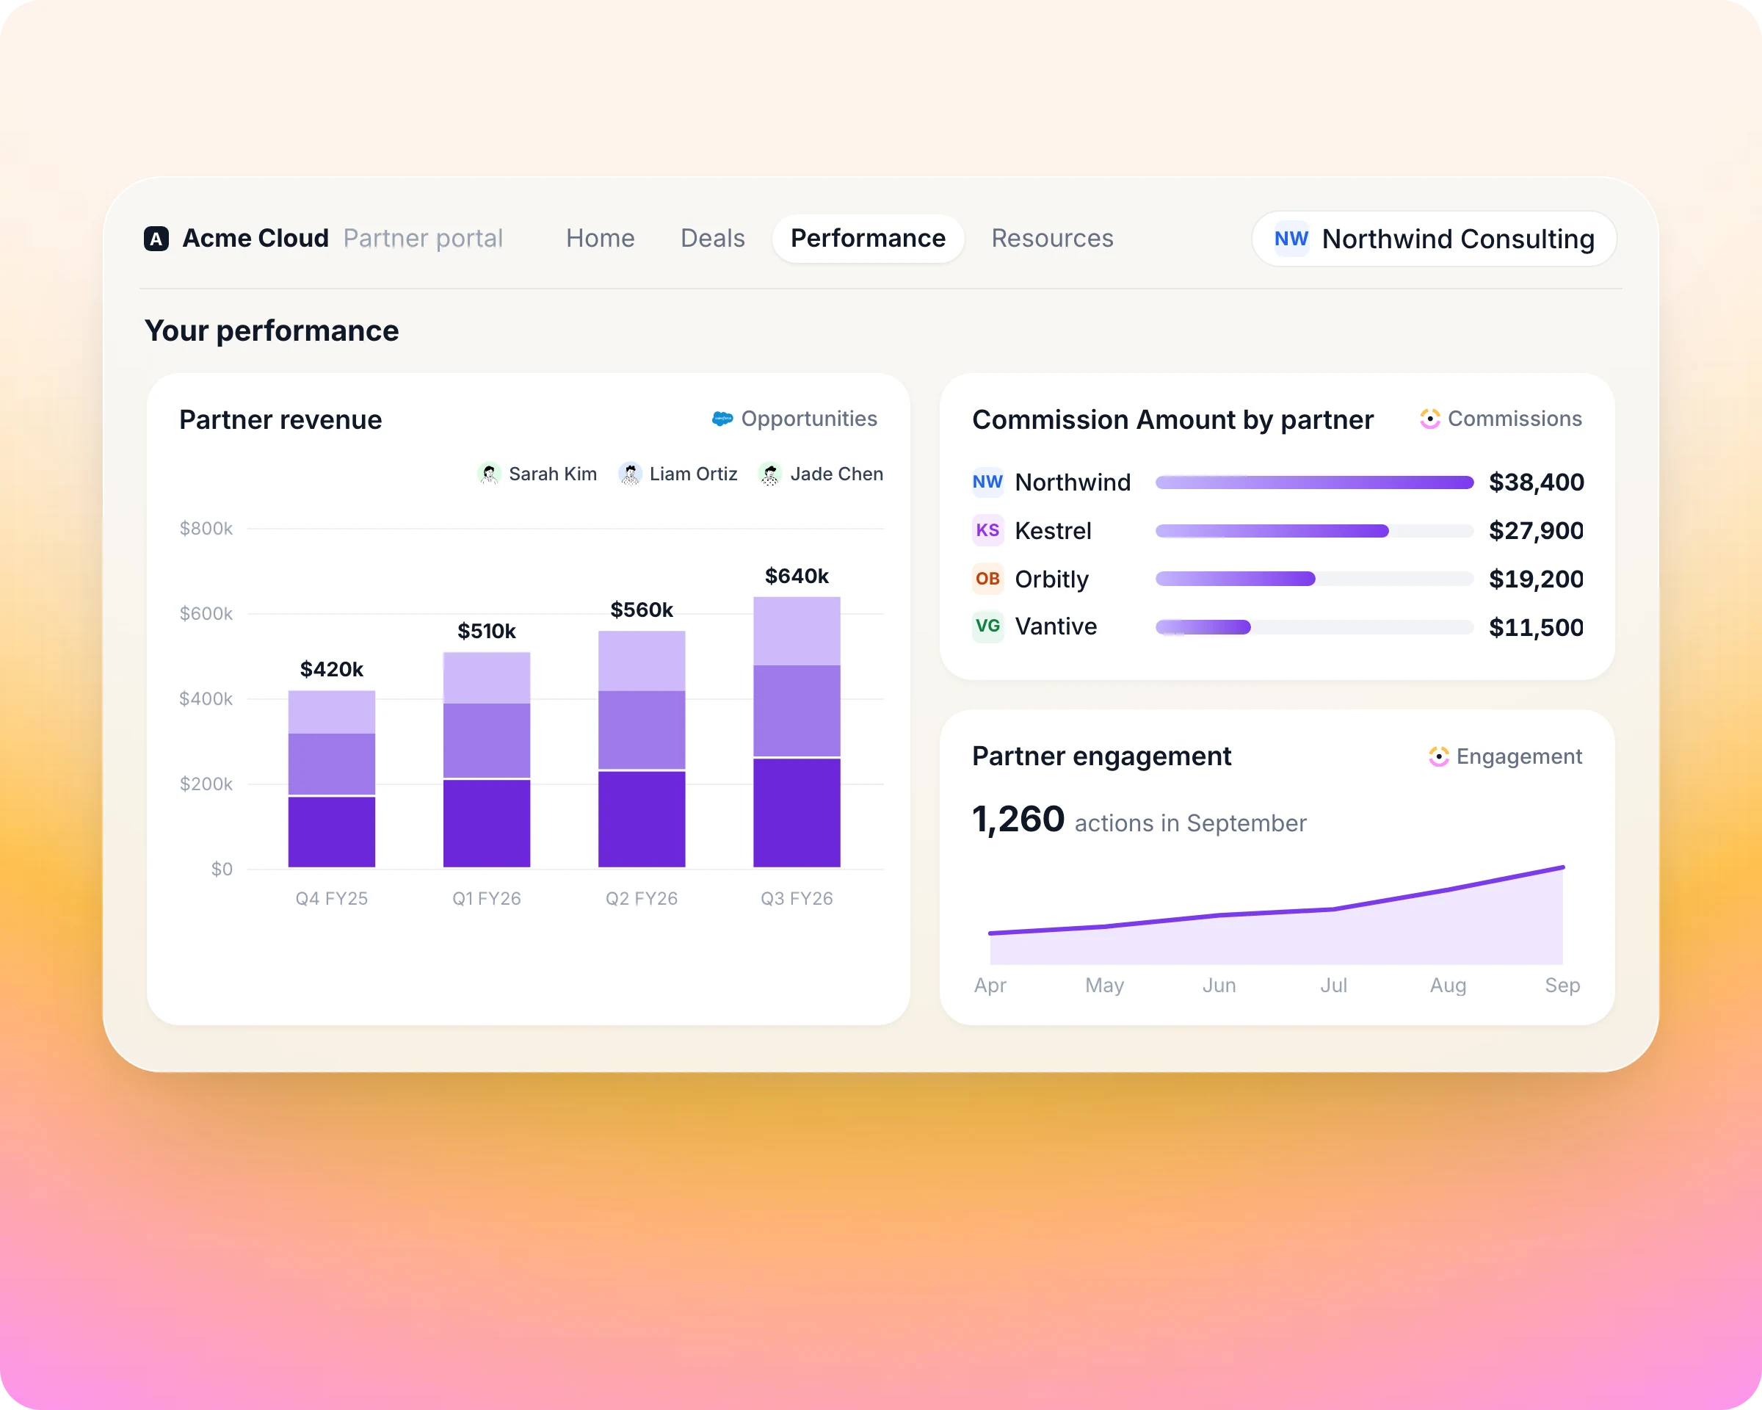Click the Engagement source icon

pos(1438,756)
